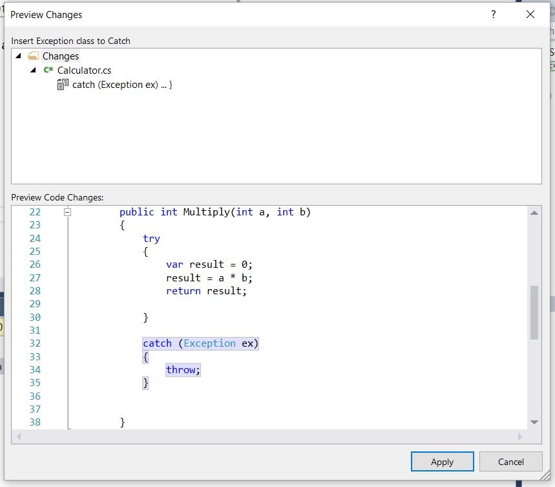This screenshot has height=487, width=555.
Task: Click the code preview scroll-down arrow
Action: coord(534,422)
